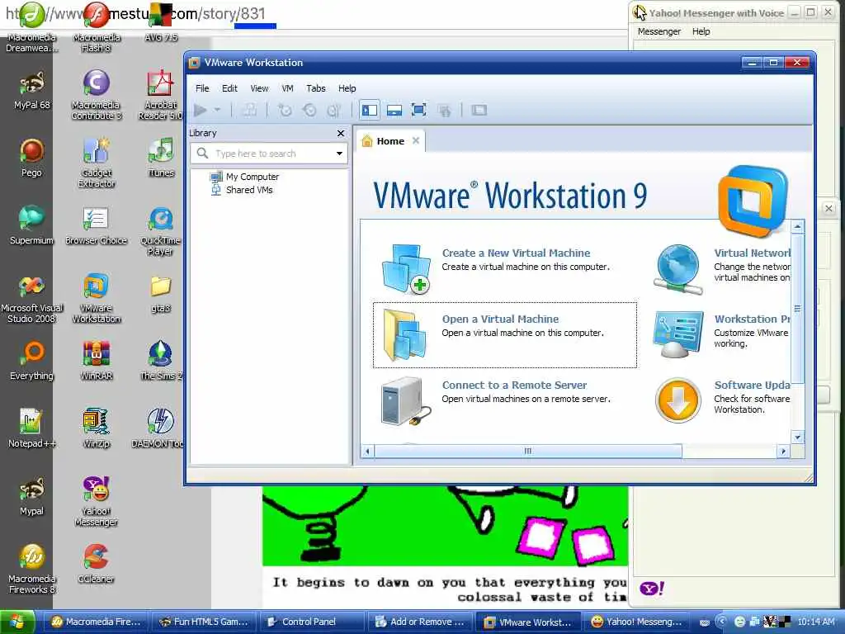Click the Take Snapshot toolbar icon
This screenshot has width=845, height=634.
(x=285, y=111)
